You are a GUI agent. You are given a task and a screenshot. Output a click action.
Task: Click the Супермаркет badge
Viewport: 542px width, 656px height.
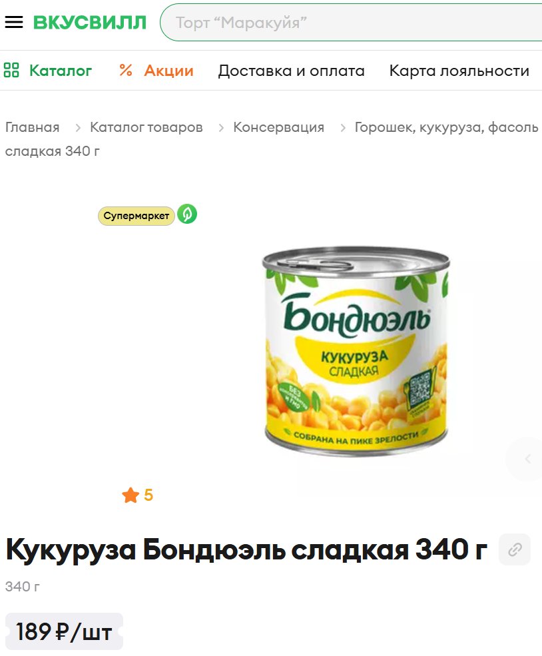136,216
